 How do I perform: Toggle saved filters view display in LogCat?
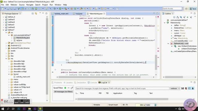coord(189,88)
